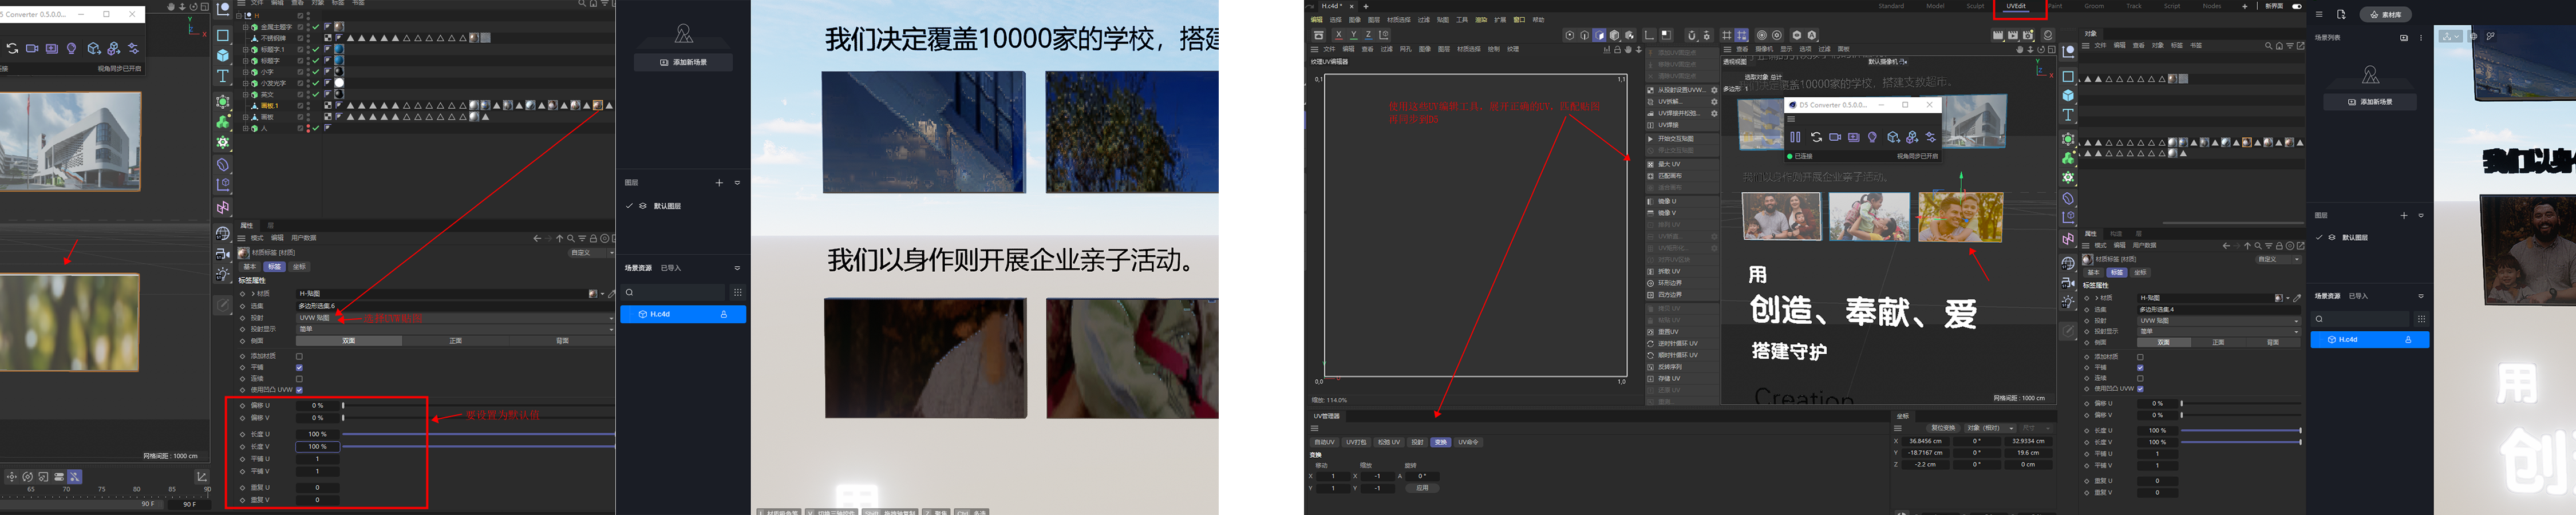
Task: Open the UV打包 tab in UV manager
Action: pos(1356,442)
